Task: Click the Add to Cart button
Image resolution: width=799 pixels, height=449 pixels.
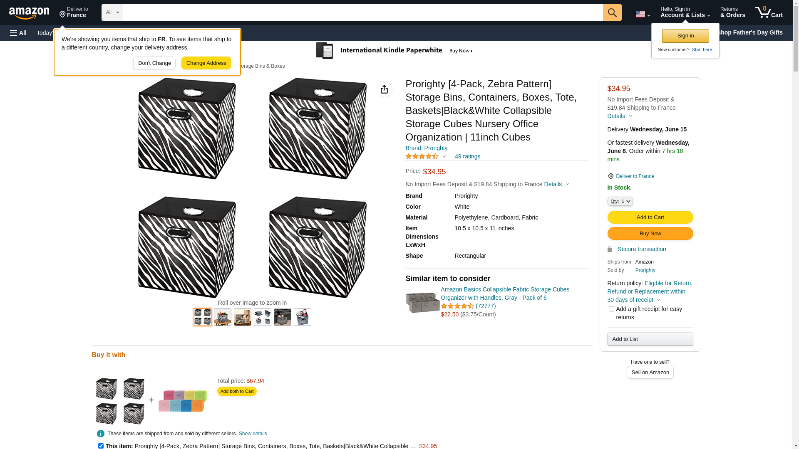Action: pos(650,217)
